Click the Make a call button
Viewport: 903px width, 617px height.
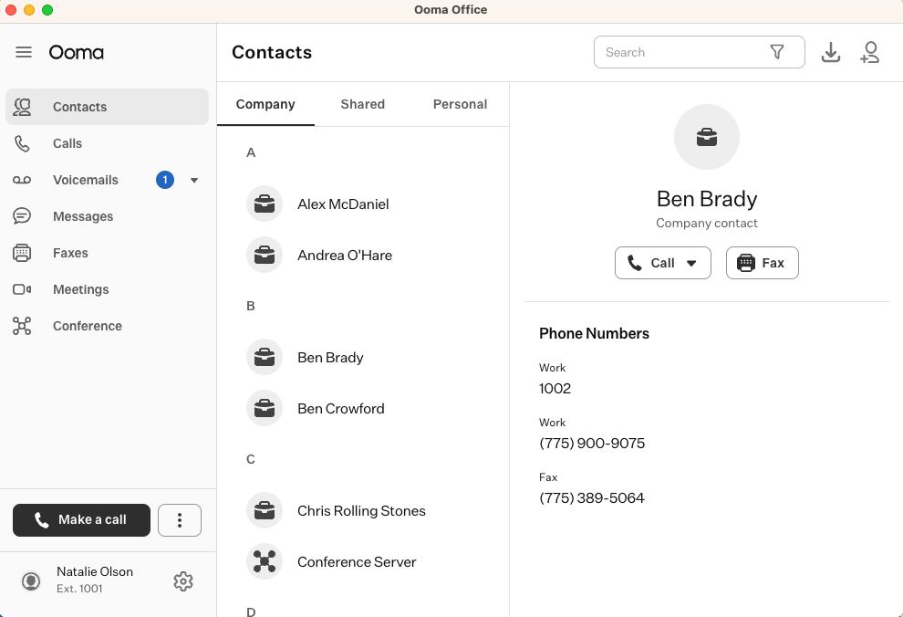(81, 520)
